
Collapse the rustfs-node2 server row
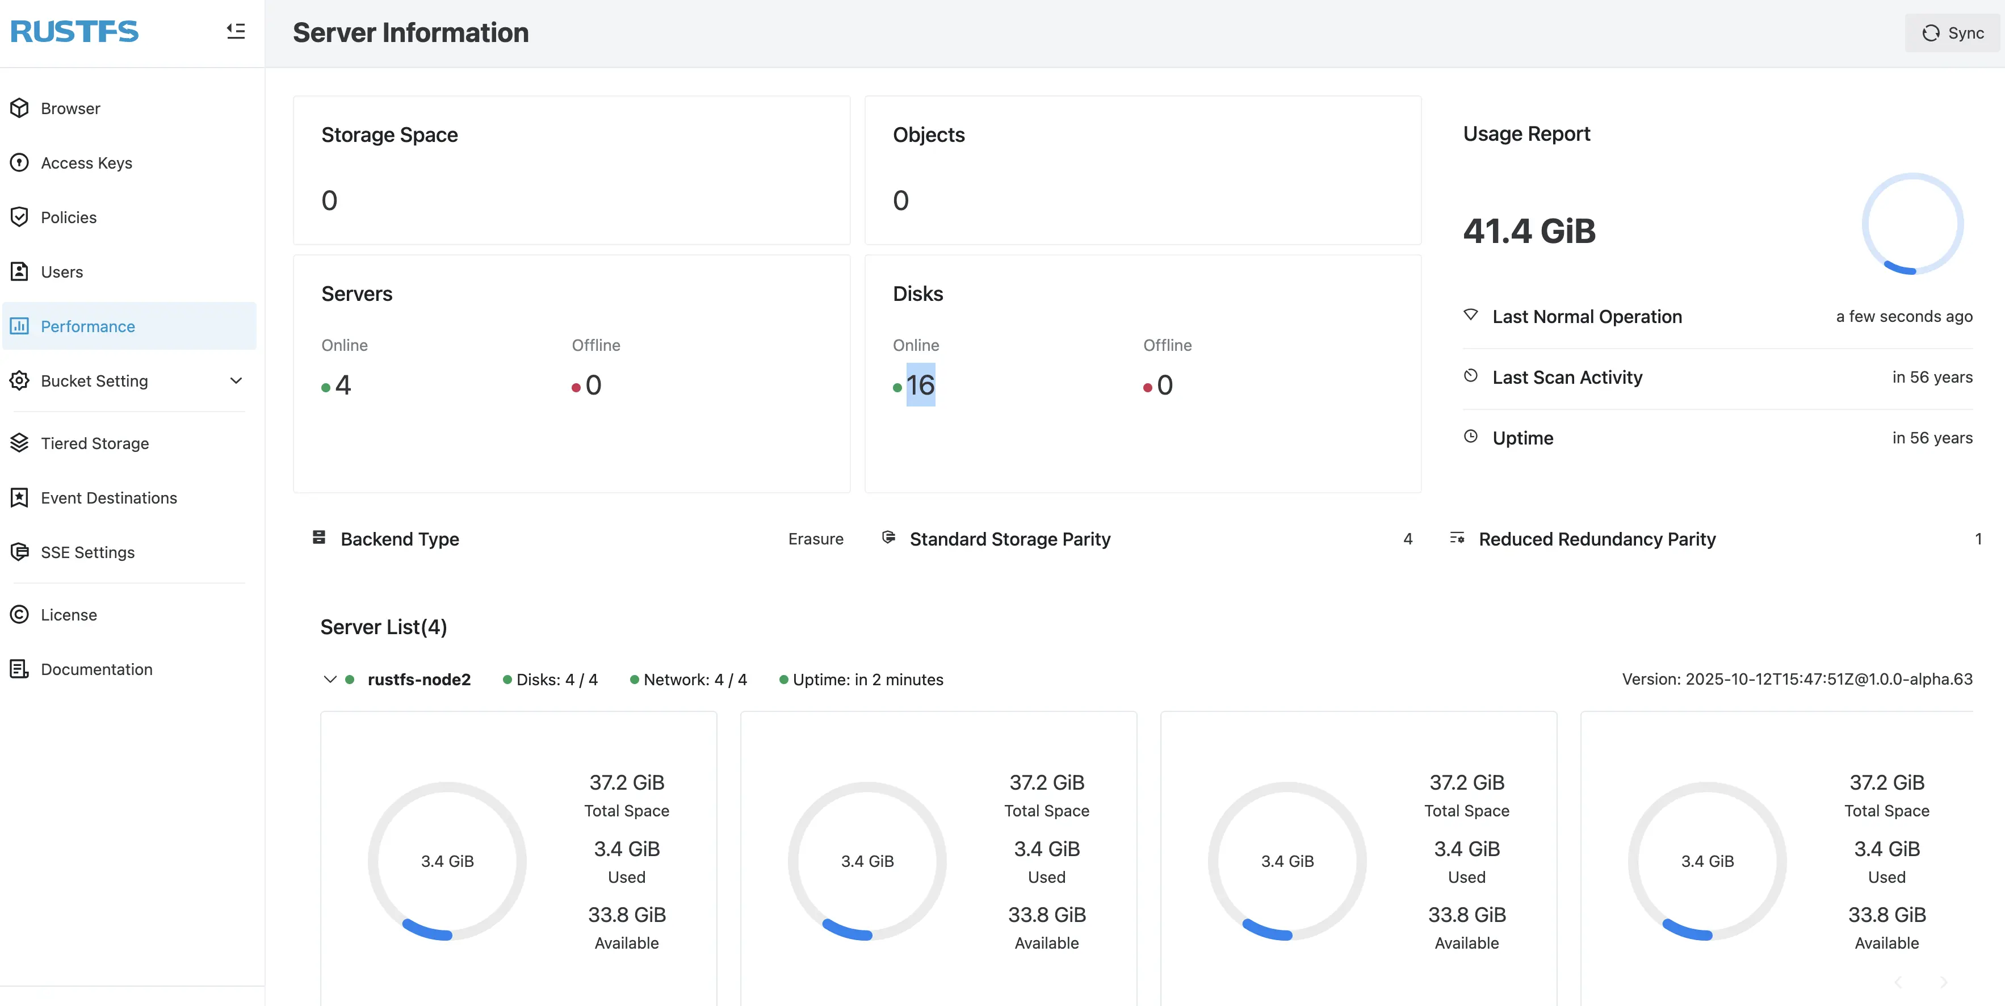(330, 679)
